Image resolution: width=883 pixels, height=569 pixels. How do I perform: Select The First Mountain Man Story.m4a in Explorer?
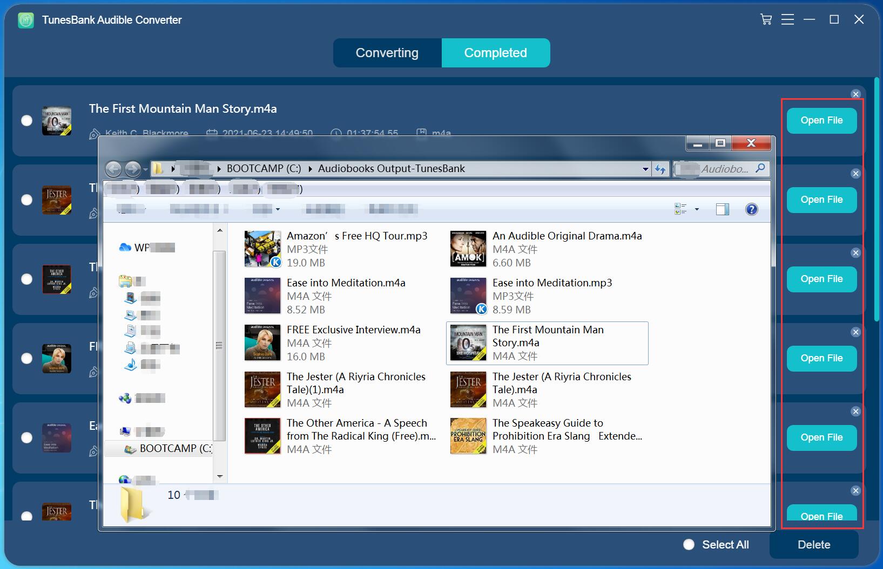point(547,343)
